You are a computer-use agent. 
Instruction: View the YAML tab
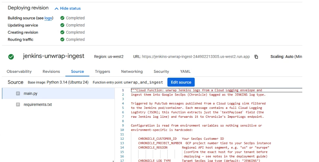185,71
